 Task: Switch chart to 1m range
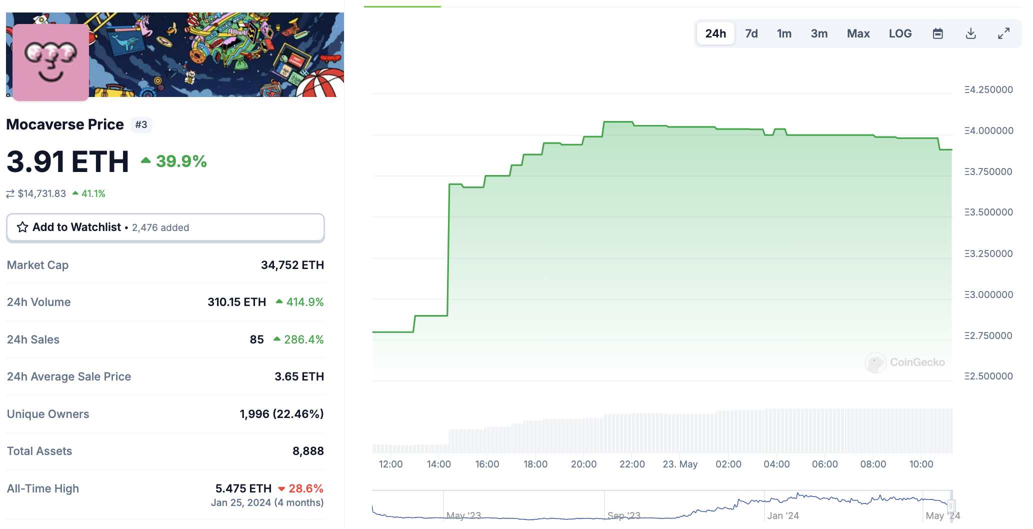784,33
